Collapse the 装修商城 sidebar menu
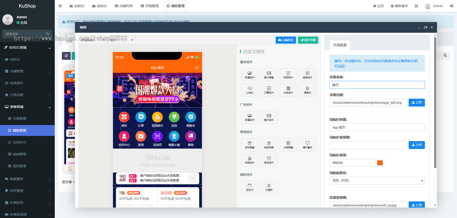 click(x=27, y=107)
